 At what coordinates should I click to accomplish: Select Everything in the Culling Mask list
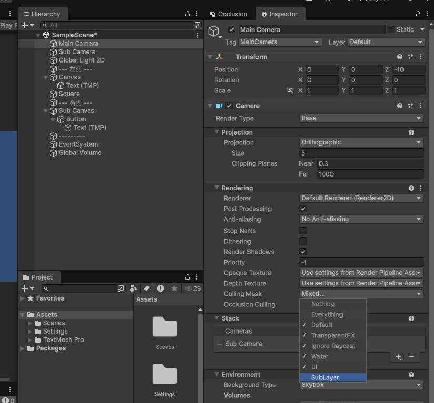(326, 314)
